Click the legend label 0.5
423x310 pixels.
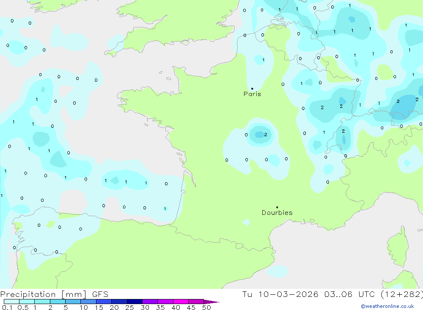coord(23,307)
